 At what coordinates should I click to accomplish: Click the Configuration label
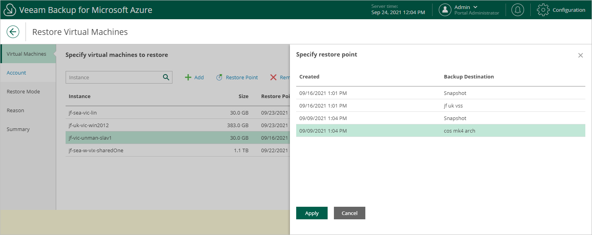(x=569, y=10)
